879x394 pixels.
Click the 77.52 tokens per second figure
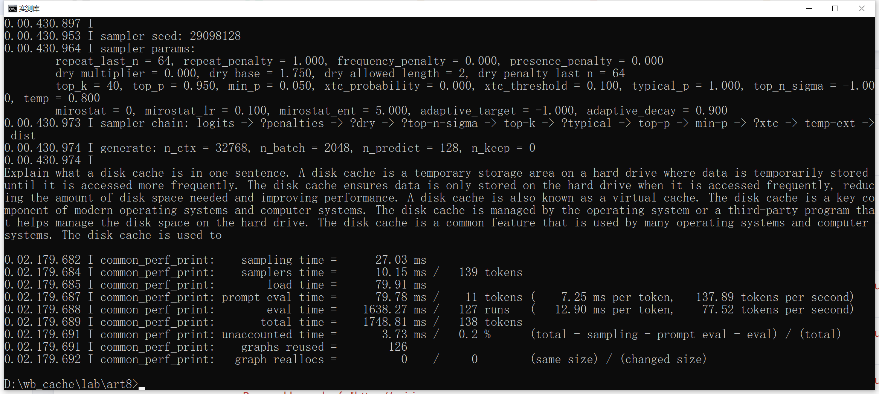point(777,310)
